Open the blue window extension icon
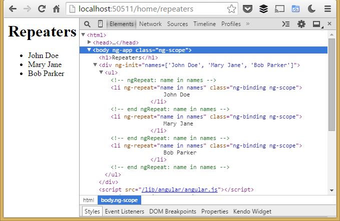The image size is (340, 221). [295, 9]
